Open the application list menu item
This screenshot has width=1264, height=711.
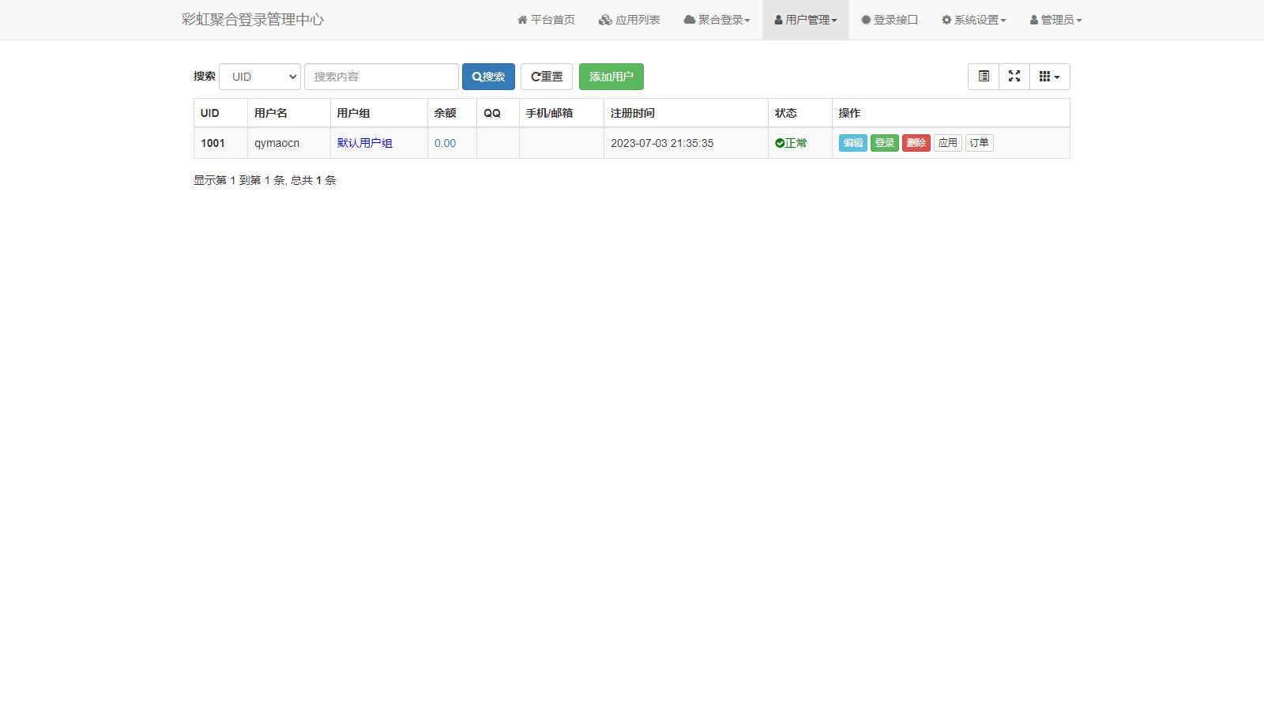[630, 20]
